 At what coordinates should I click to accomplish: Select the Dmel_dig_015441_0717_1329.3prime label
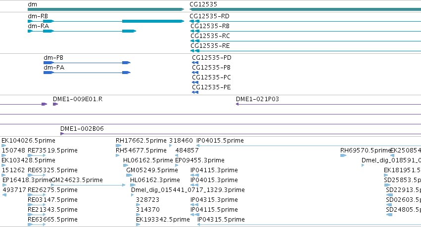point(188,190)
